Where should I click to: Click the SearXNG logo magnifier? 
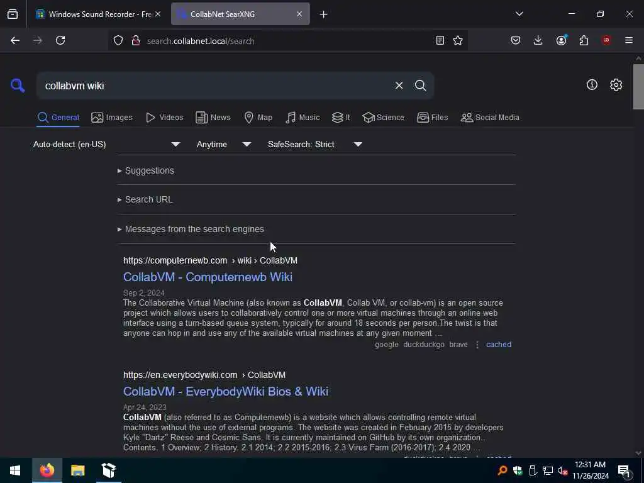pos(18,86)
